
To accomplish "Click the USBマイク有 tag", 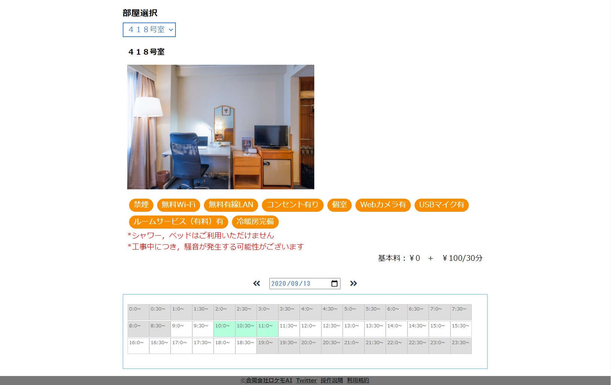I will 442,205.
